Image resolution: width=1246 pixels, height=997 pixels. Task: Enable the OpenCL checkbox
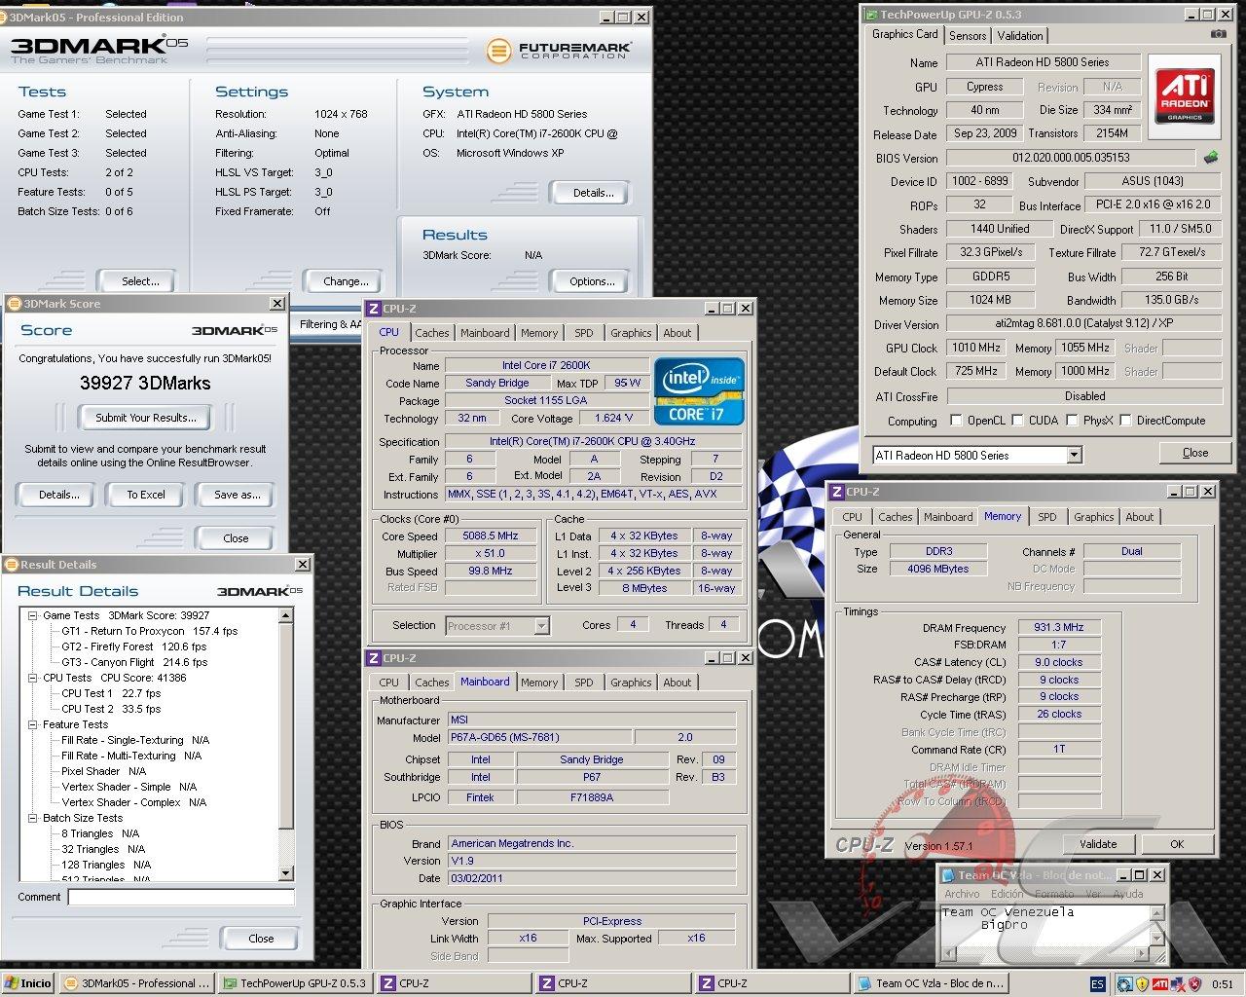[958, 421]
